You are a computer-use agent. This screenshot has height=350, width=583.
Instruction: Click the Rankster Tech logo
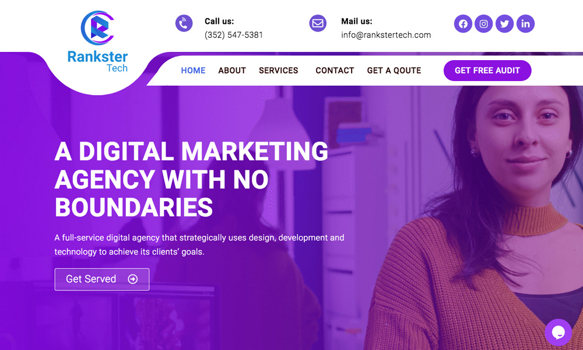click(x=97, y=41)
